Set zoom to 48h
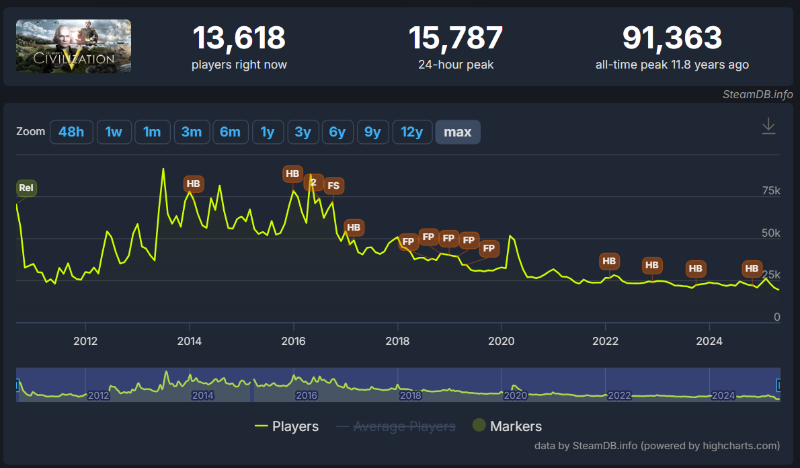800x468 pixels. pos(71,132)
